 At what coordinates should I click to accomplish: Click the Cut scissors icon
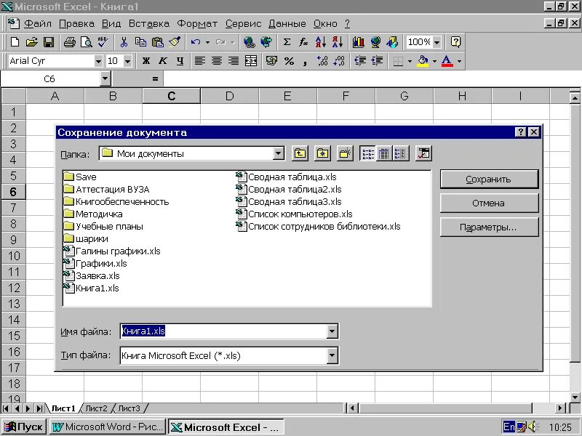point(124,42)
